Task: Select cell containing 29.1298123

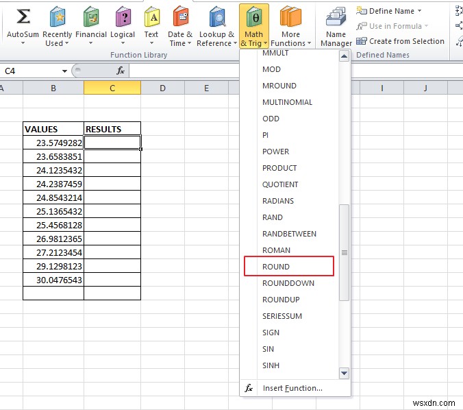Action: [x=53, y=266]
